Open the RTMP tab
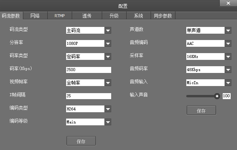This screenshot has height=150, width=237. tap(59, 16)
